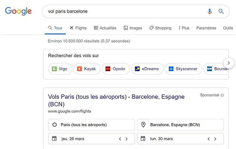
Task: Go to next day for departure date
Action: 126,139
